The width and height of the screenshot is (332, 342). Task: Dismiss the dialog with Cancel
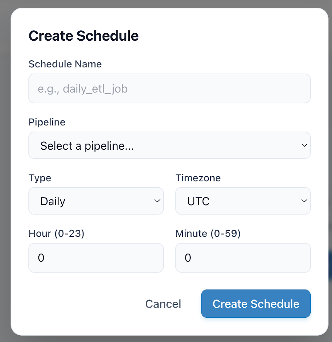coord(163,304)
